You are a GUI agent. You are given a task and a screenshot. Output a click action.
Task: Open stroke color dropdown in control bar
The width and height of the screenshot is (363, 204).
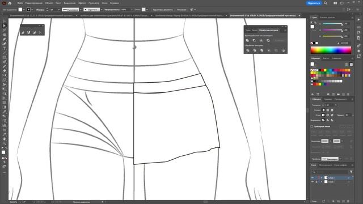(x=32, y=10)
